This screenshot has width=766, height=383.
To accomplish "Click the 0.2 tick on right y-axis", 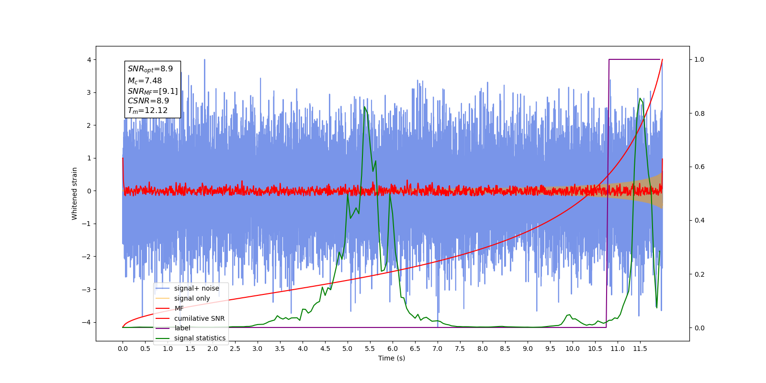I will coord(699,274).
